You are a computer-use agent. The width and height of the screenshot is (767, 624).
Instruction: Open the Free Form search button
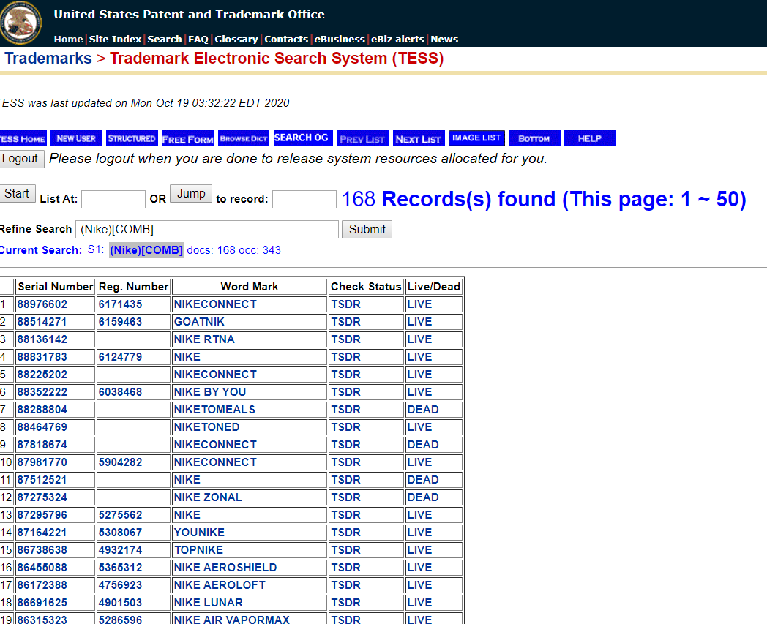click(188, 138)
